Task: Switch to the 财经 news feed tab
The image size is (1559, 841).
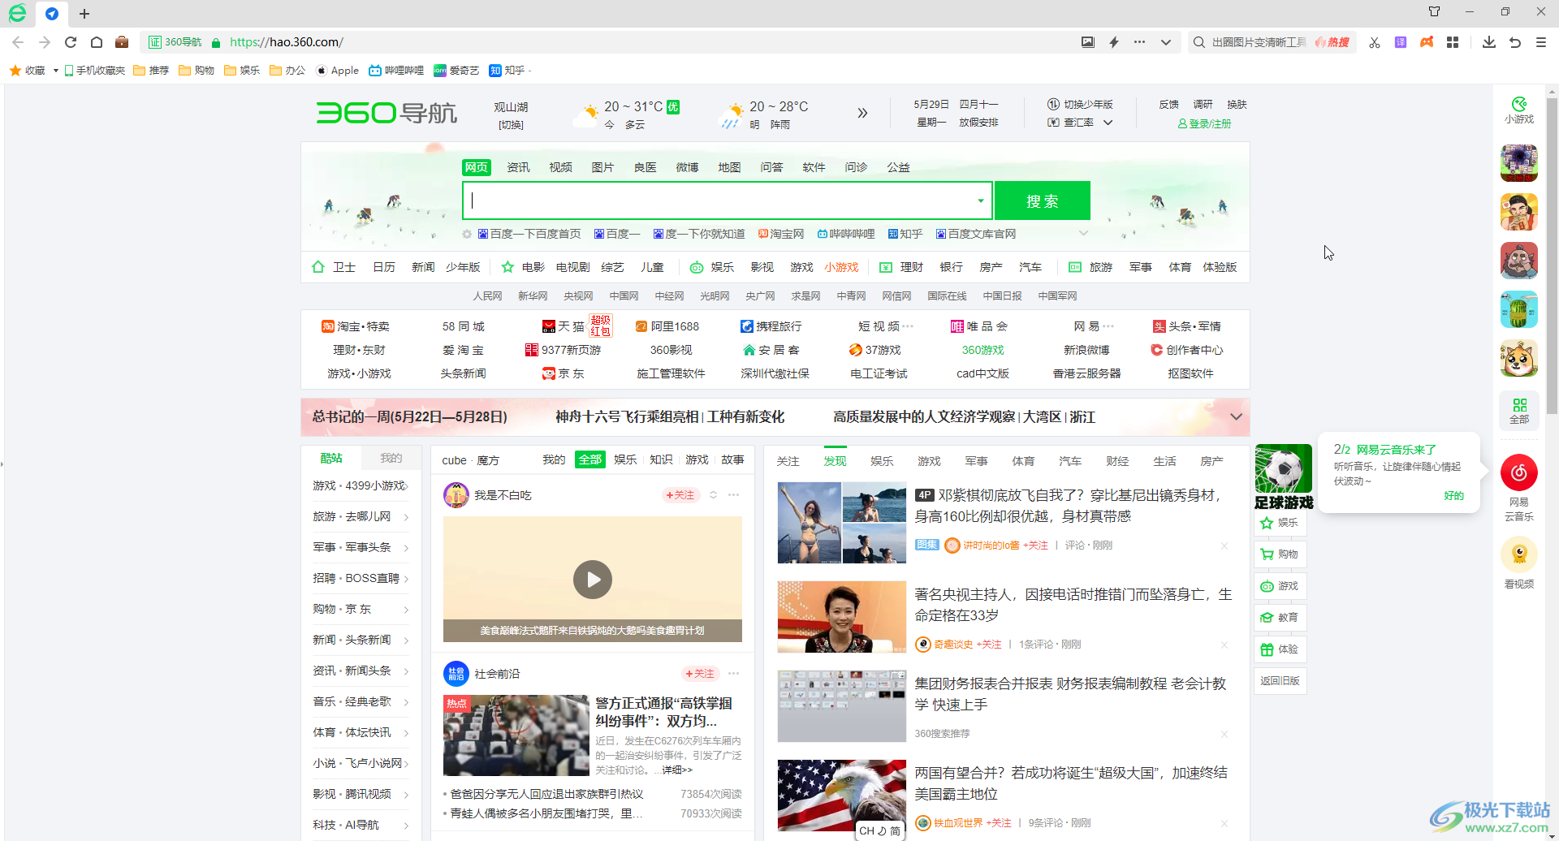Action: 1117,461
